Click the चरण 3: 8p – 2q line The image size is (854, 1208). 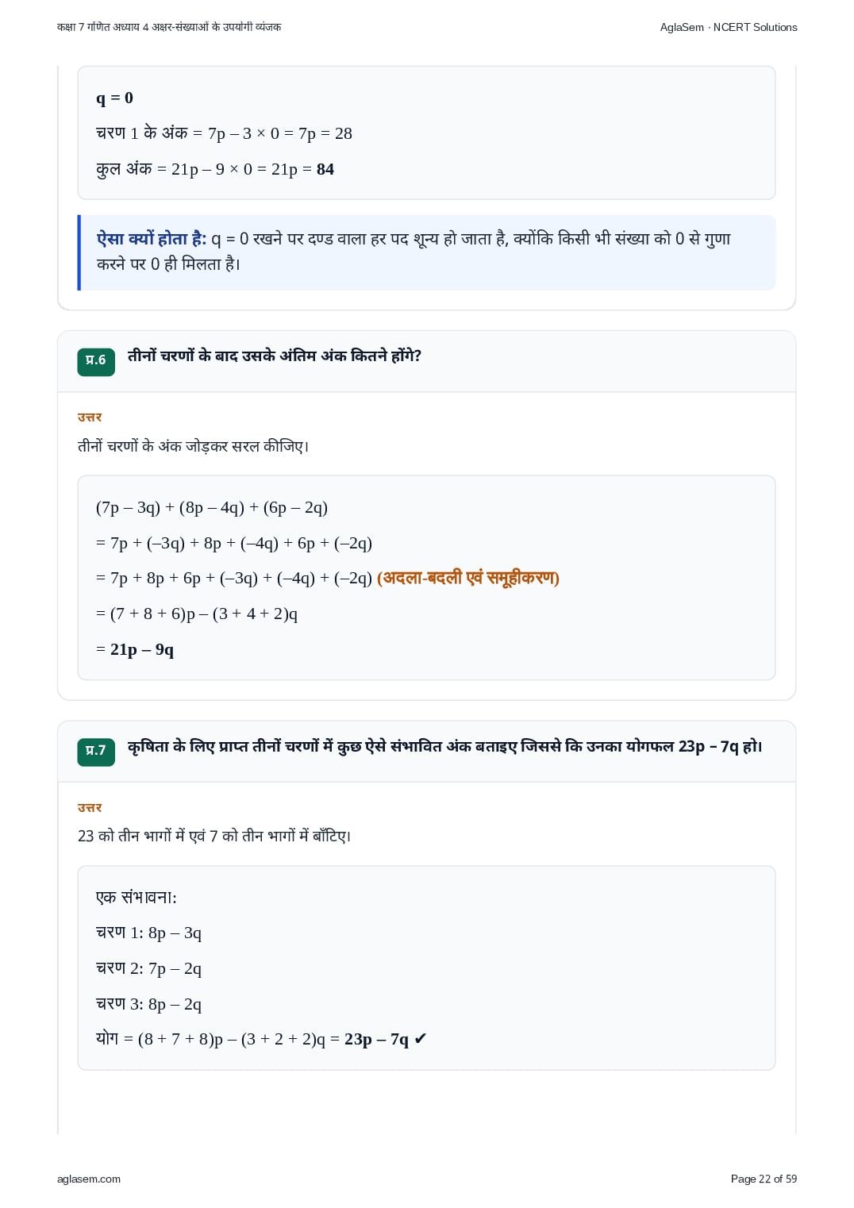[x=148, y=1004]
